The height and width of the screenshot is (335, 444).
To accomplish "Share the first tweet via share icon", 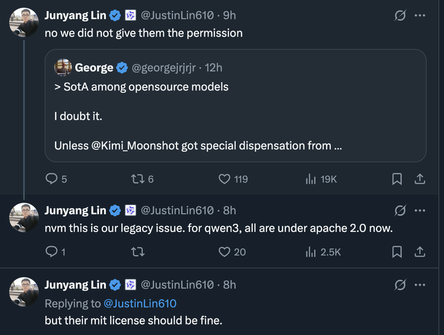I will (419, 178).
